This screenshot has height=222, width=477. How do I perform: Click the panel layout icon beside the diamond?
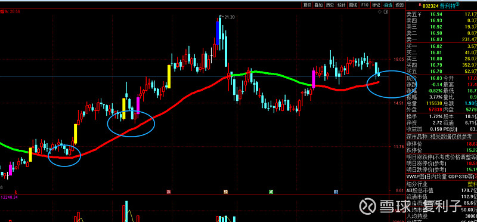(386, 12)
